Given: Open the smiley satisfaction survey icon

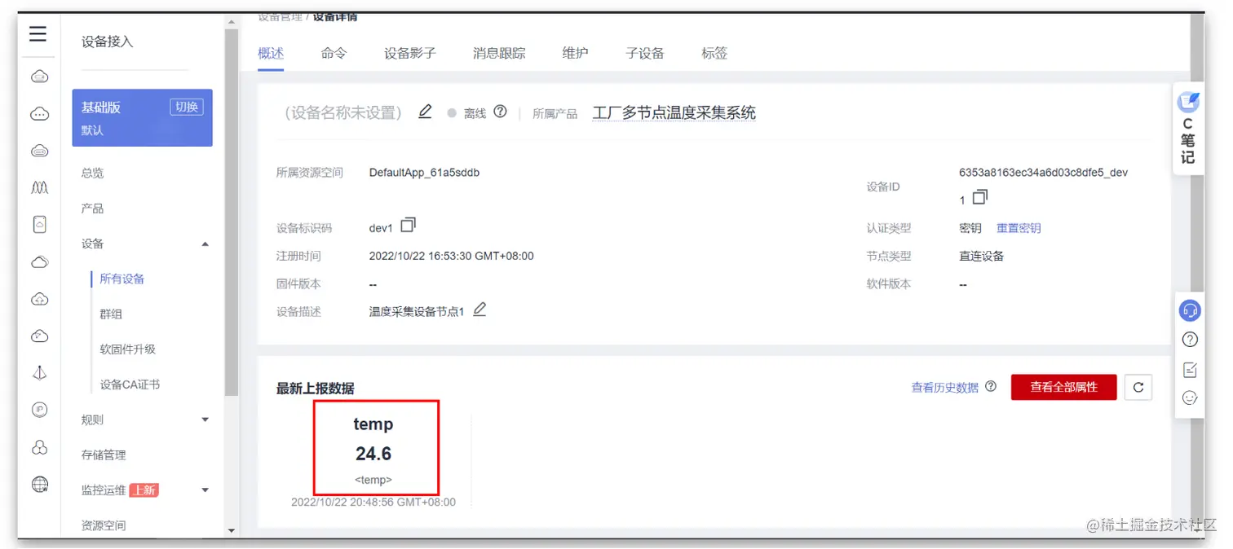Looking at the screenshot, I should pyautogui.click(x=1190, y=398).
